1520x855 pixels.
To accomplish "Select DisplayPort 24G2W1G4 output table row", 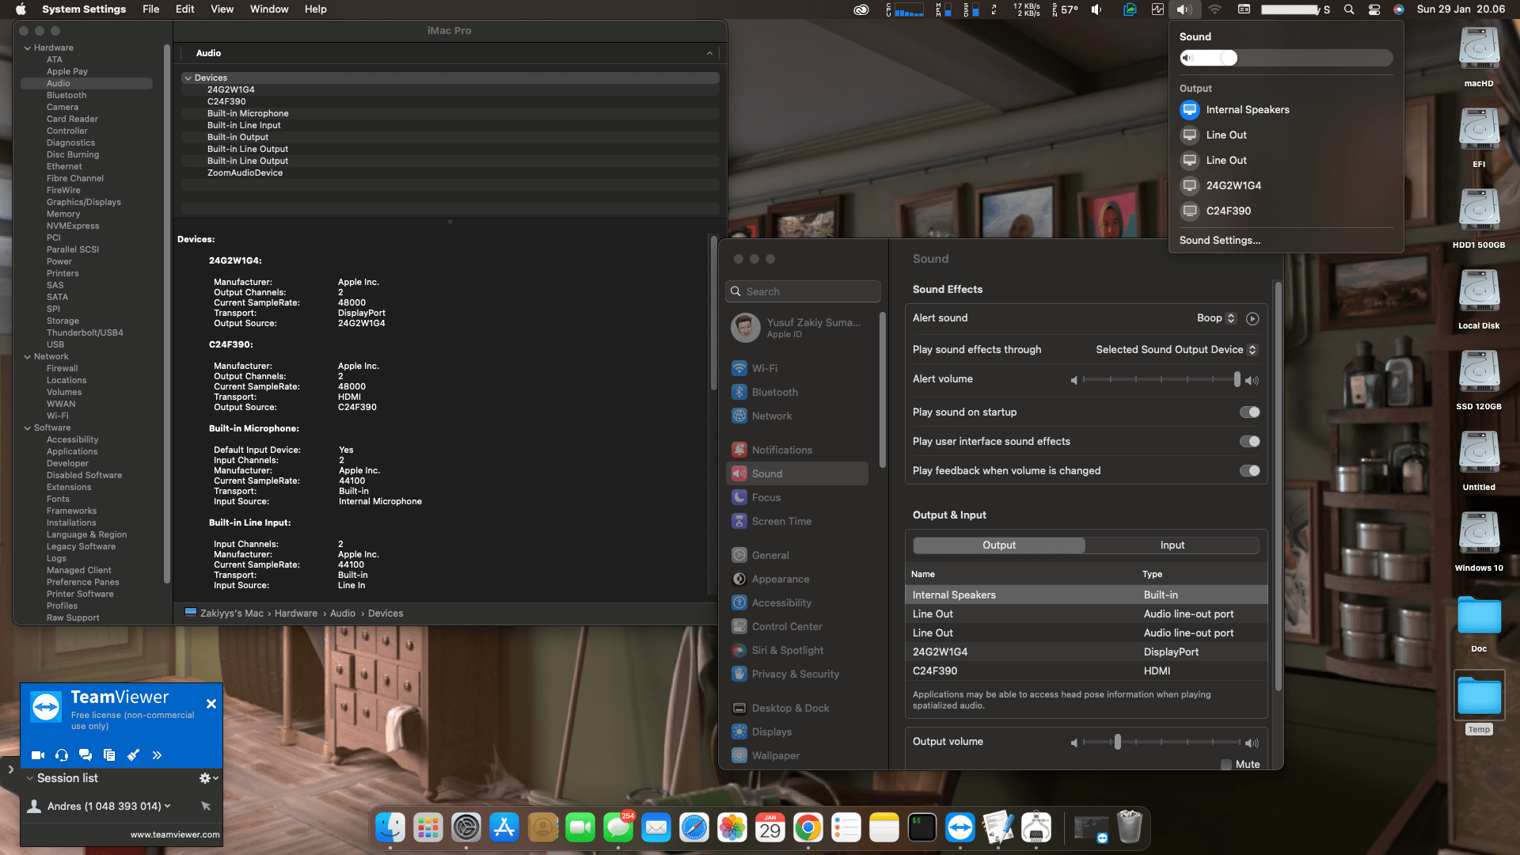I will (1086, 652).
